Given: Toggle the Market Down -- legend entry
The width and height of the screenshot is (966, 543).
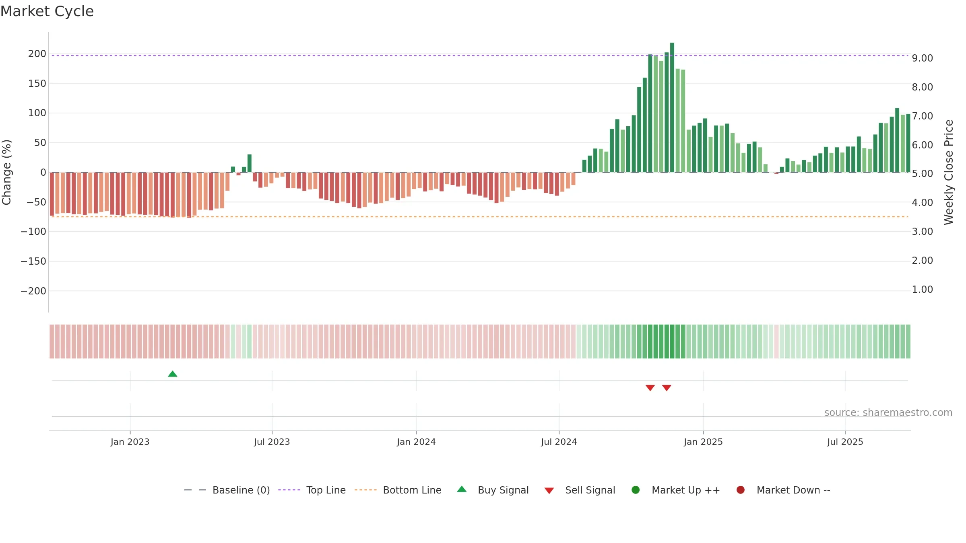Looking at the screenshot, I should coord(783,490).
